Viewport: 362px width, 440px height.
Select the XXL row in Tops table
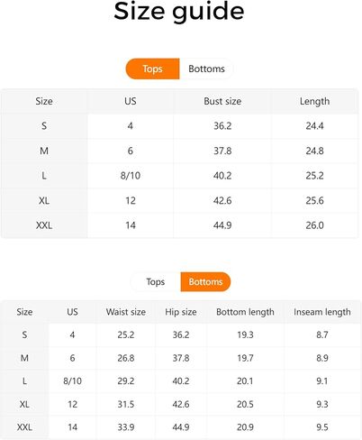tap(179, 225)
